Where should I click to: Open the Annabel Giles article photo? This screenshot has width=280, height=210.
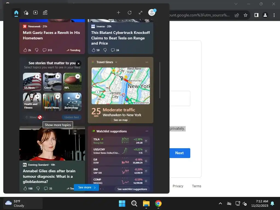[52, 143]
